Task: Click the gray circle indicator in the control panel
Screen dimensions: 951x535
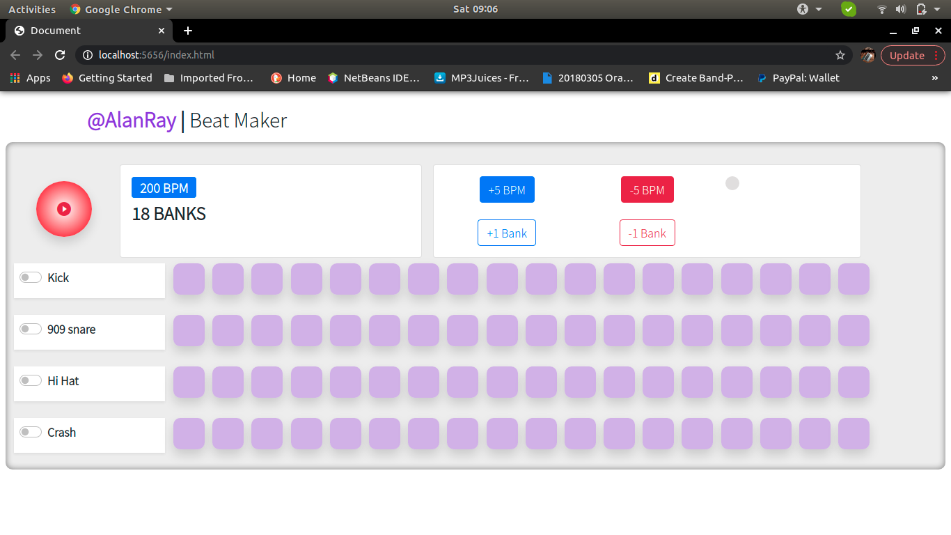Action: coord(732,183)
